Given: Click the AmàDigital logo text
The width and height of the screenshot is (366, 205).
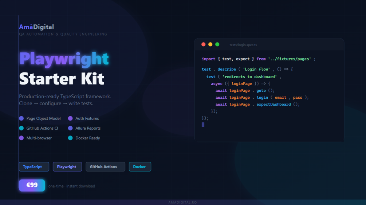Looking at the screenshot, I should coord(36,27).
